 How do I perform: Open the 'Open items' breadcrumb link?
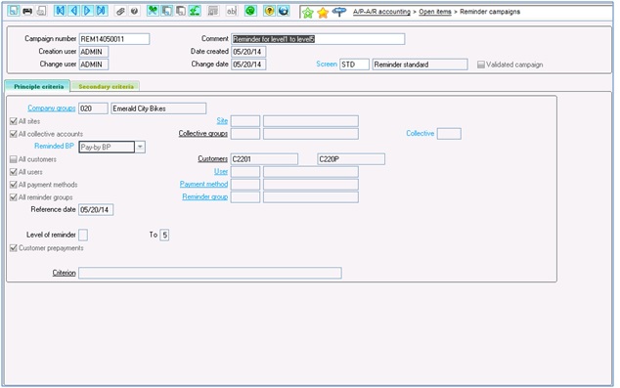coord(435,12)
